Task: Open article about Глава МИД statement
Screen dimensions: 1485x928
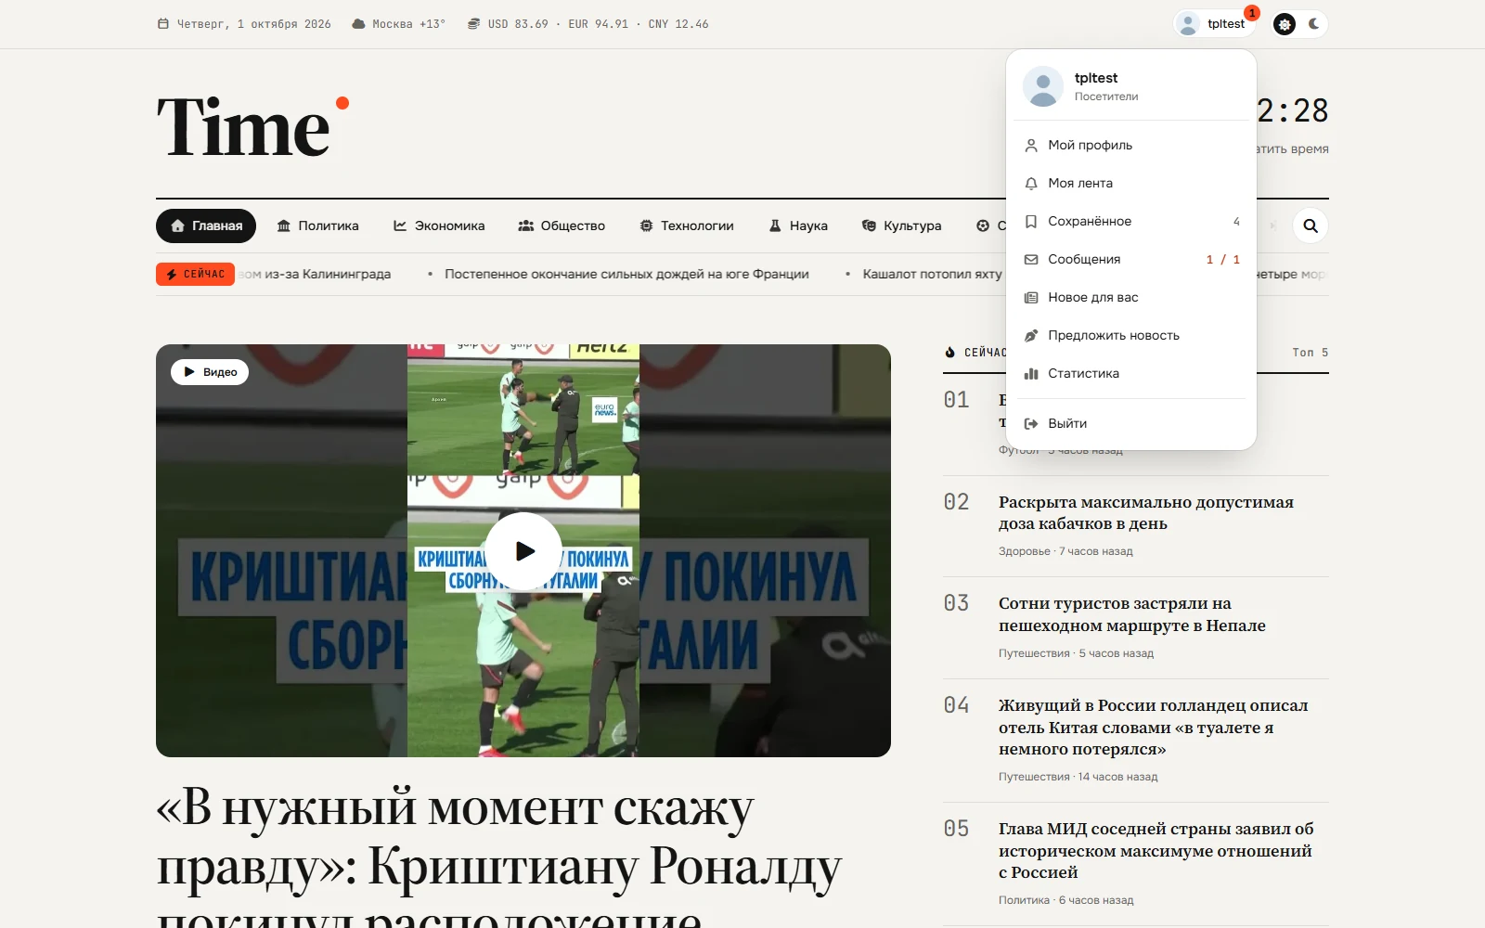Action: [x=1156, y=850]
